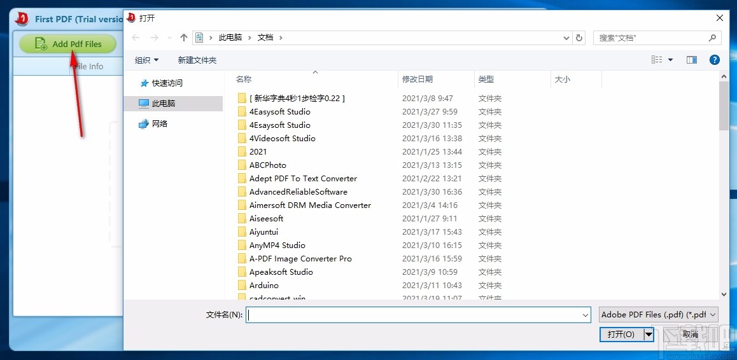Open the 组织 menu
737x360 pixels.
(146, 60)
